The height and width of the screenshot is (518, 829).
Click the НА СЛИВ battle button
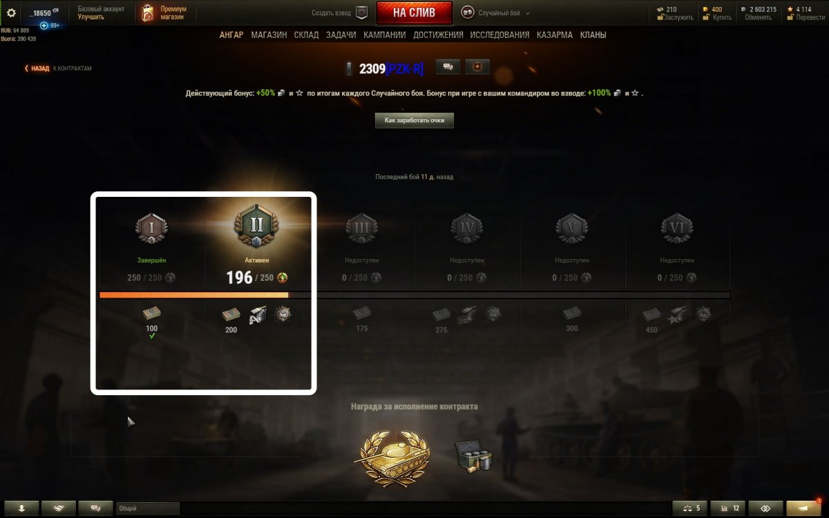(x=414, y=12)
